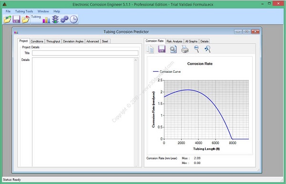
Task: Open the Tubing Tools menu
Action: pos(24,11)
